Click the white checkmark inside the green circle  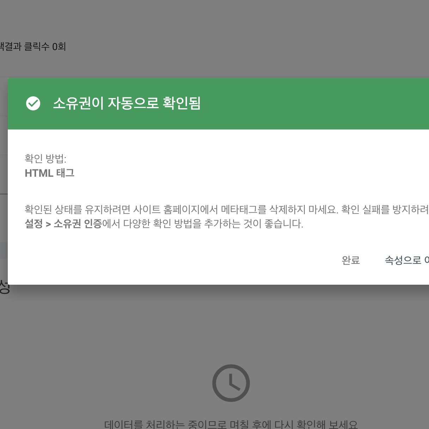(34, 103)
